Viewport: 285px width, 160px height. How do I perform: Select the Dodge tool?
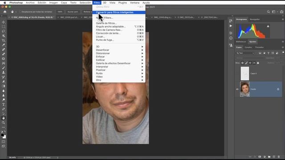pos(4,100)
